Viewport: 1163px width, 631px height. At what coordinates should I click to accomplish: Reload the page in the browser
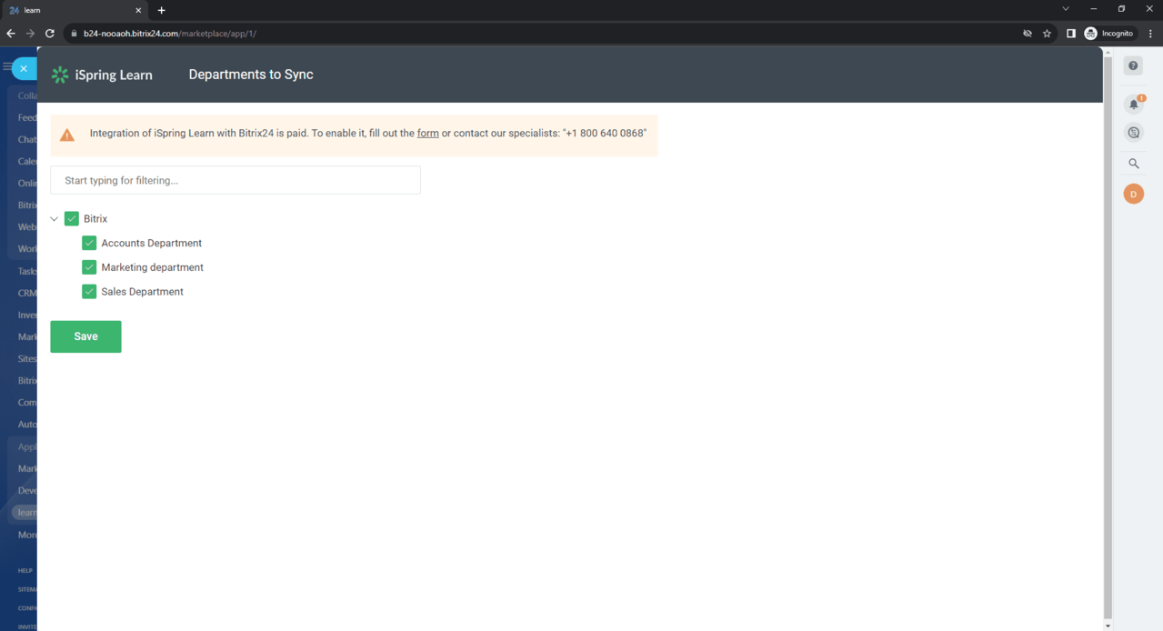pyautogui.click(x=50, y=34)
